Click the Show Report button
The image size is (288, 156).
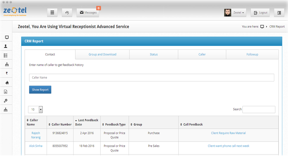click(x=40, y=89)
